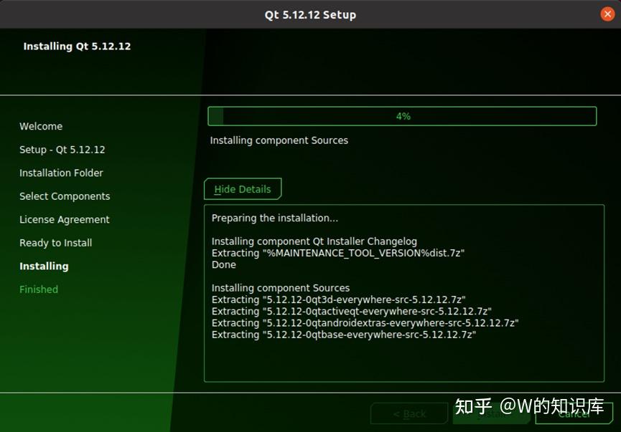
Task: Select the highlighted Installing step
Action: 44,266
